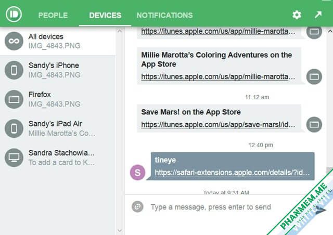
Task: Click device icon beside the topmost itunes link
Action: (314, 32)
